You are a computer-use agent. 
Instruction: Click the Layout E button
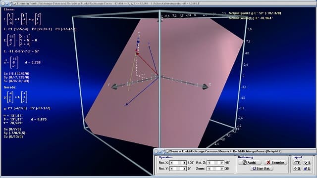click(x=297, y=163)
